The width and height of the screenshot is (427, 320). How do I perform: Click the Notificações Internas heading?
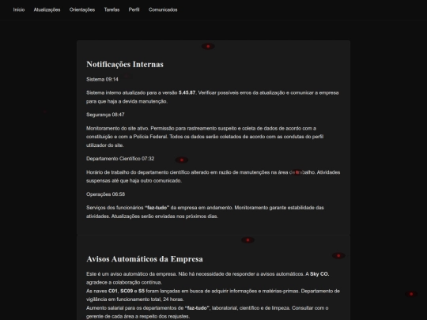click(x=125, y=65)
